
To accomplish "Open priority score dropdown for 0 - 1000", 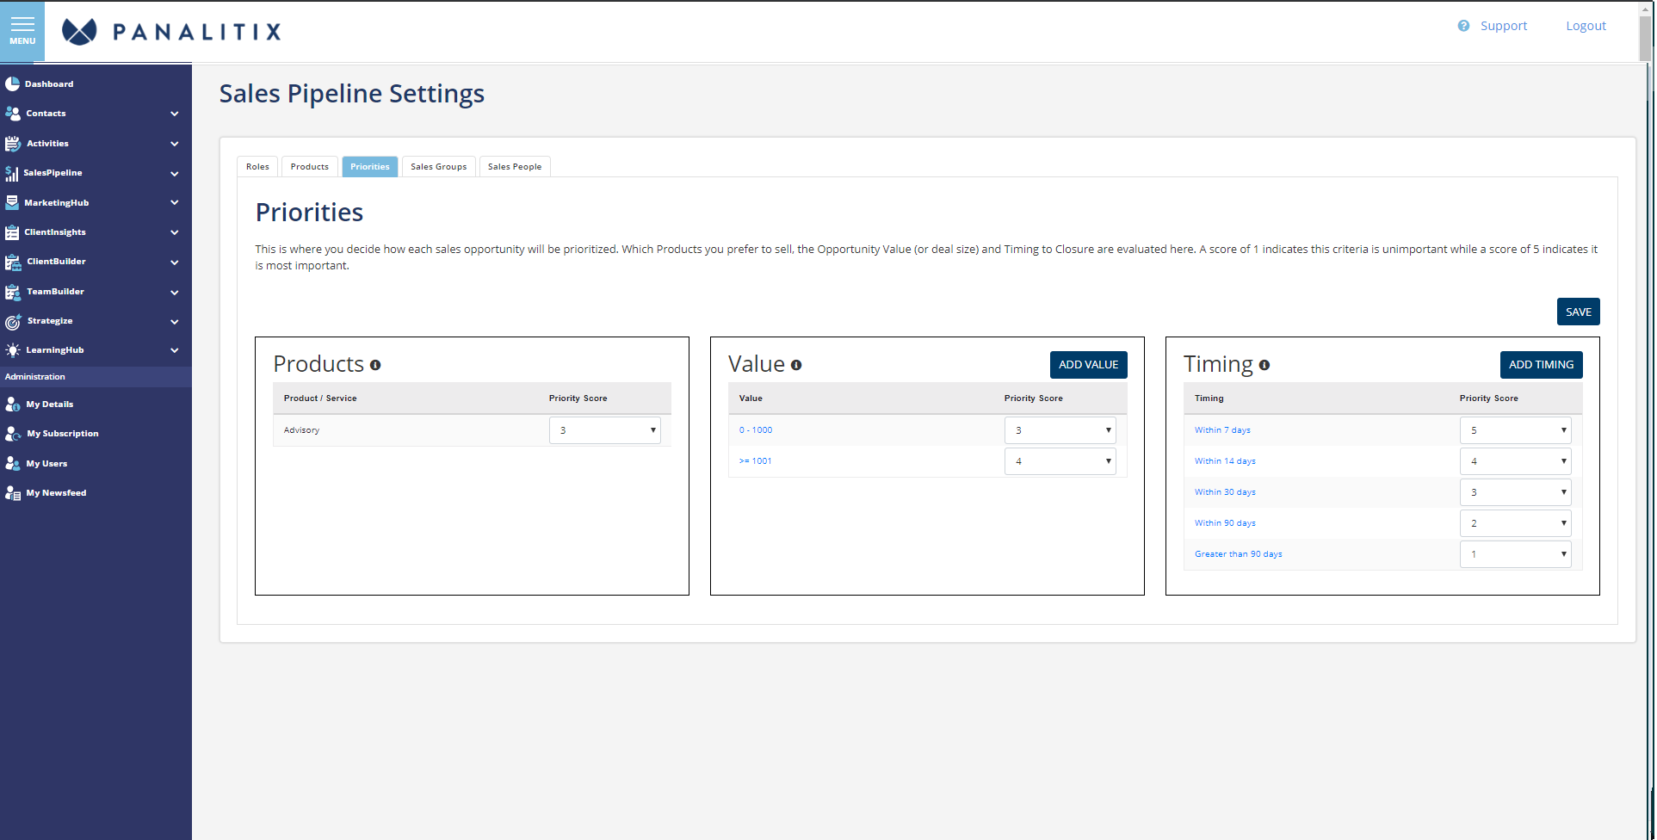I will coord(1060,430).
